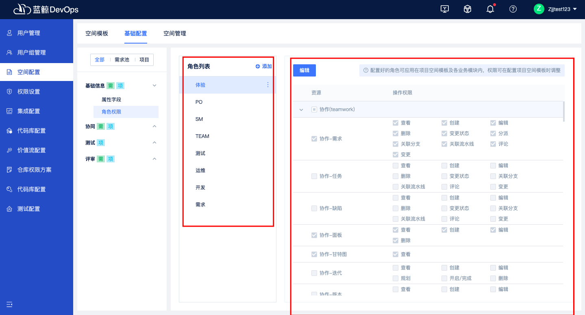Toggle 规划 checkbox in 协作-迭代 row
The height and width of the screenshot is (315, 585).
pos(396,278)
